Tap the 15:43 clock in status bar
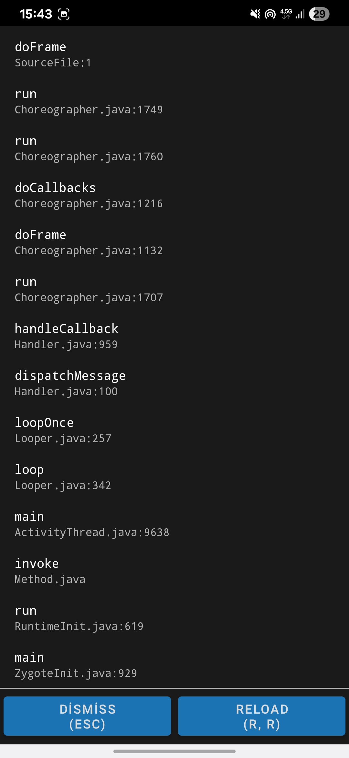Viewport: 349px width, 758px height. pos(36,14)
